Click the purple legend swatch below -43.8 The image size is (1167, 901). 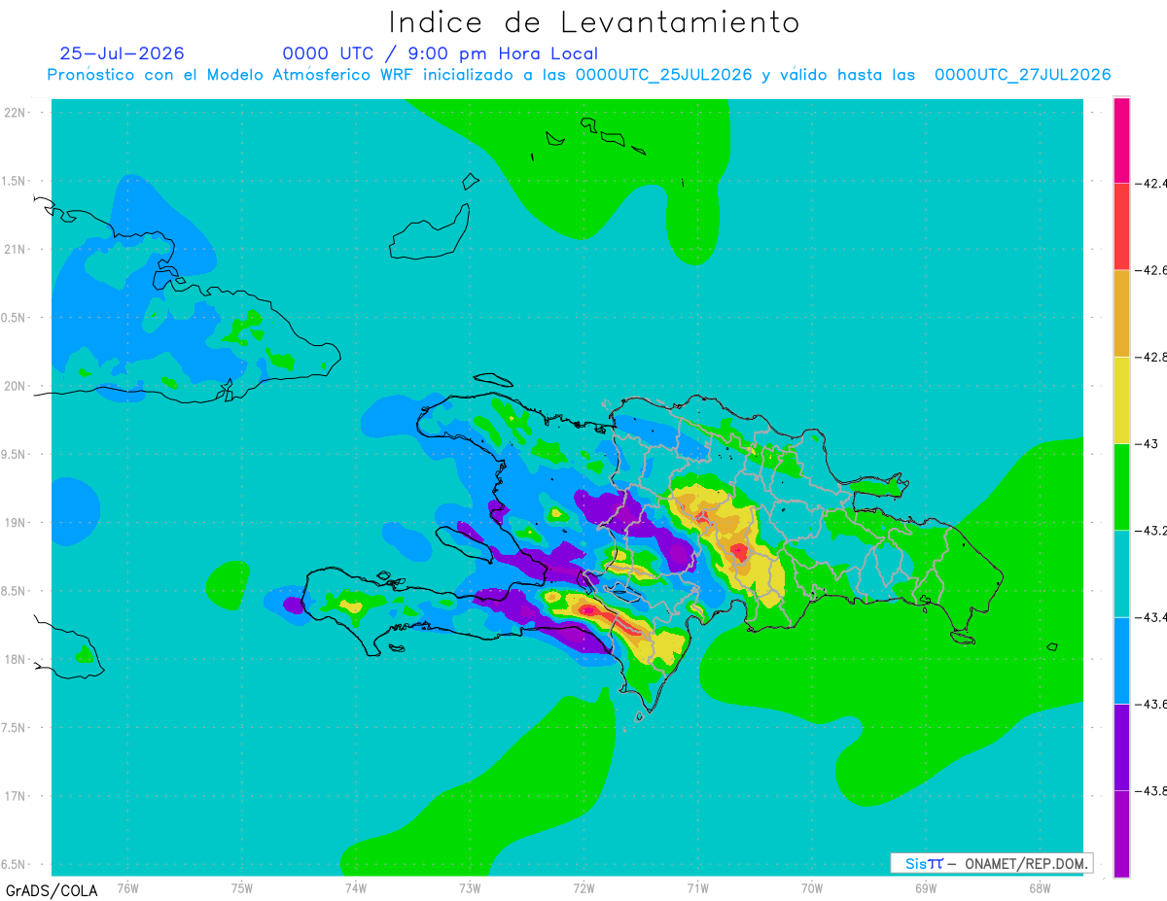tap(1121, 834)
